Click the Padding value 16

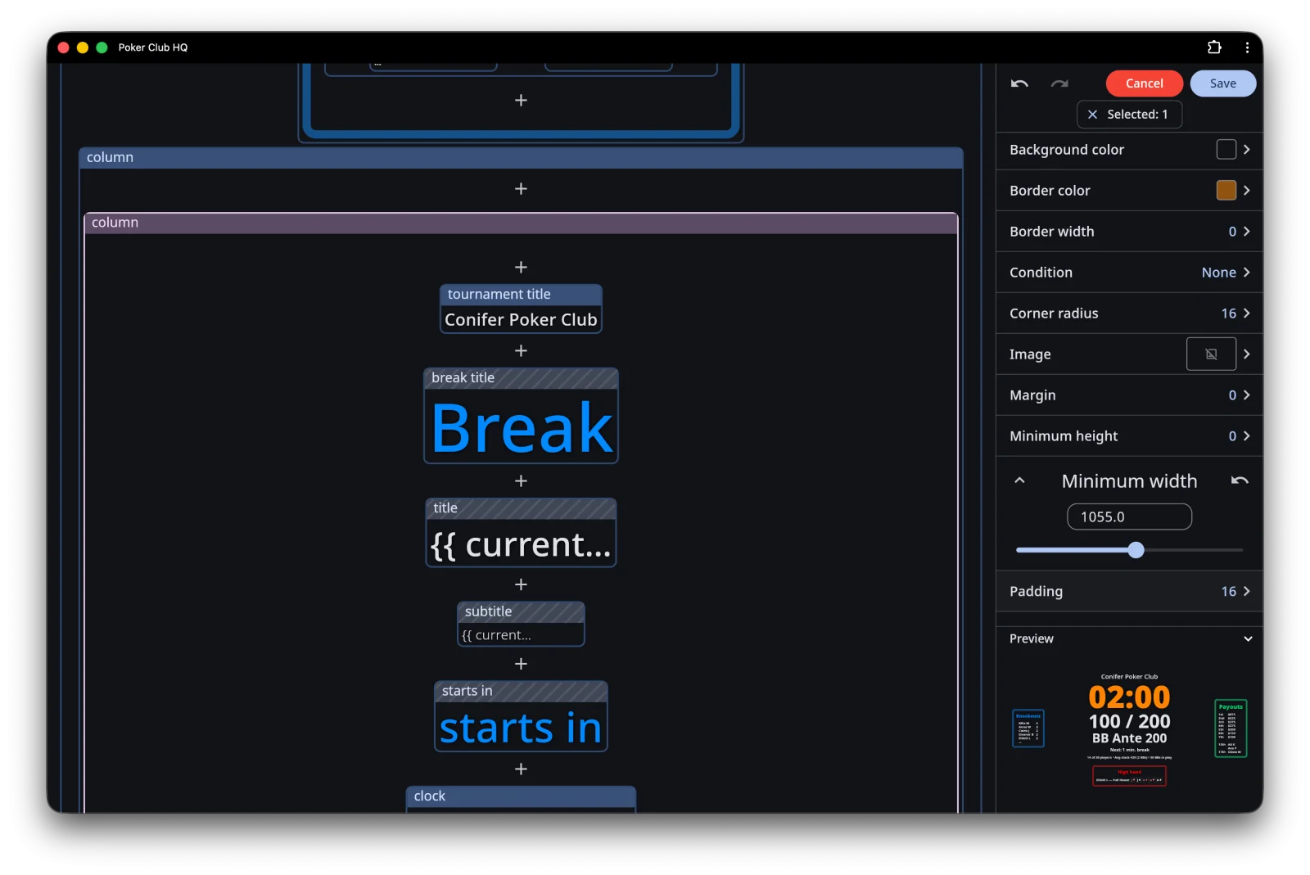1228,591
